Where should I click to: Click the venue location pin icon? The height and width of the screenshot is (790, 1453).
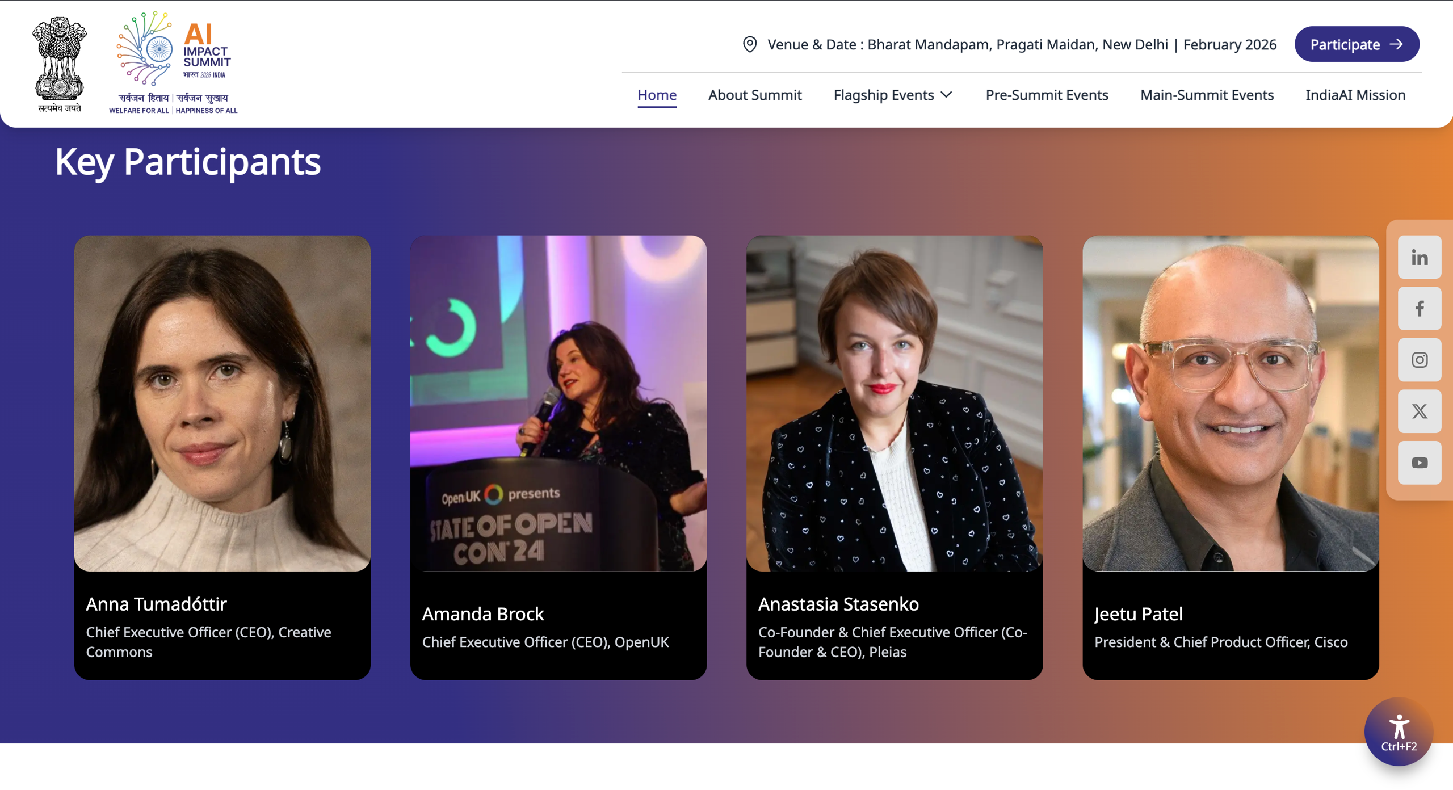coord(749,44)
